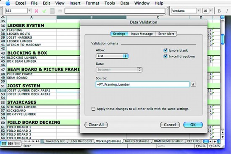Open the Edit menu
Screen dimensions: 231x154
46,3
